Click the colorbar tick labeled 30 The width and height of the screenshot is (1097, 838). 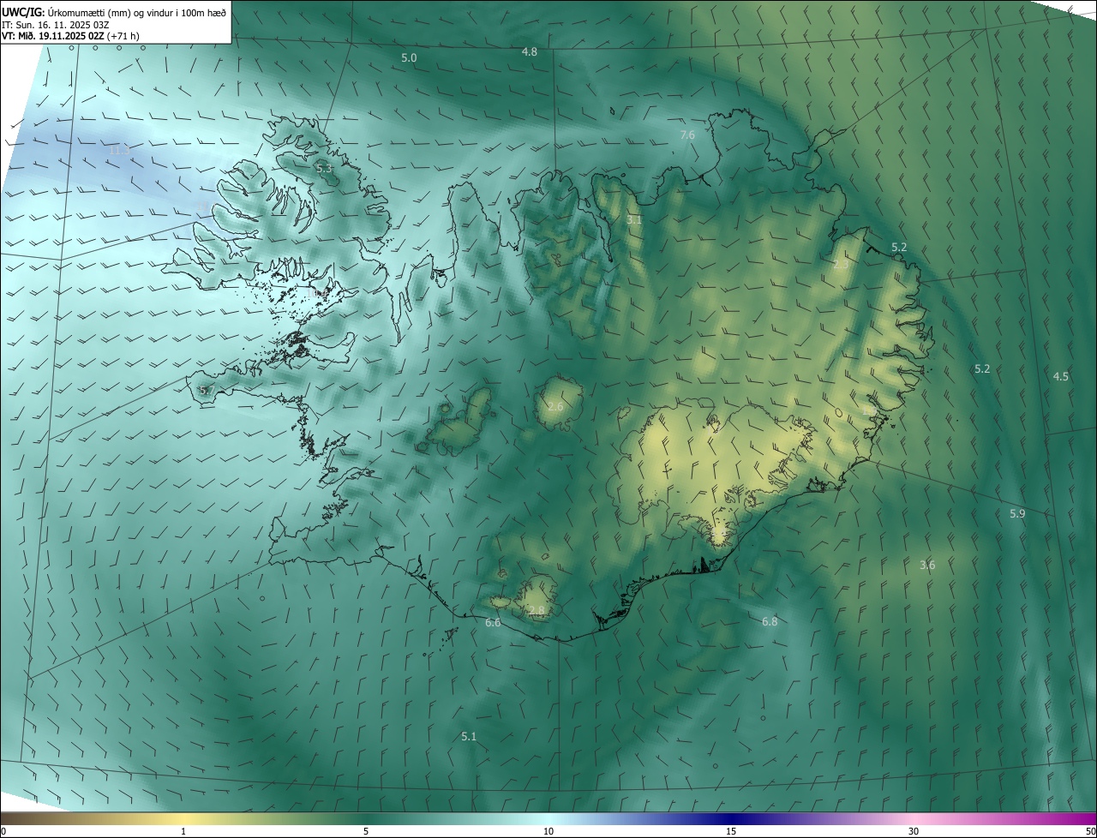click(914, 831)
